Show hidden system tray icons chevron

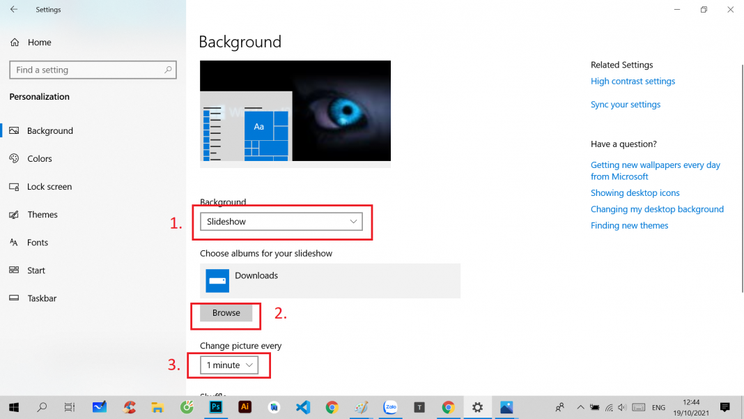click(580, 407)
